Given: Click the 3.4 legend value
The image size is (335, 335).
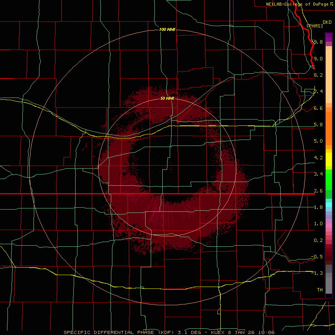Looking at the screenshot, I should tap(318, 174).
